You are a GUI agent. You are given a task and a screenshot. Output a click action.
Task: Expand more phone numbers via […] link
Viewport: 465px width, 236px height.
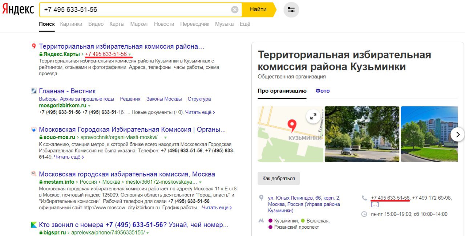tap(375, 204)
